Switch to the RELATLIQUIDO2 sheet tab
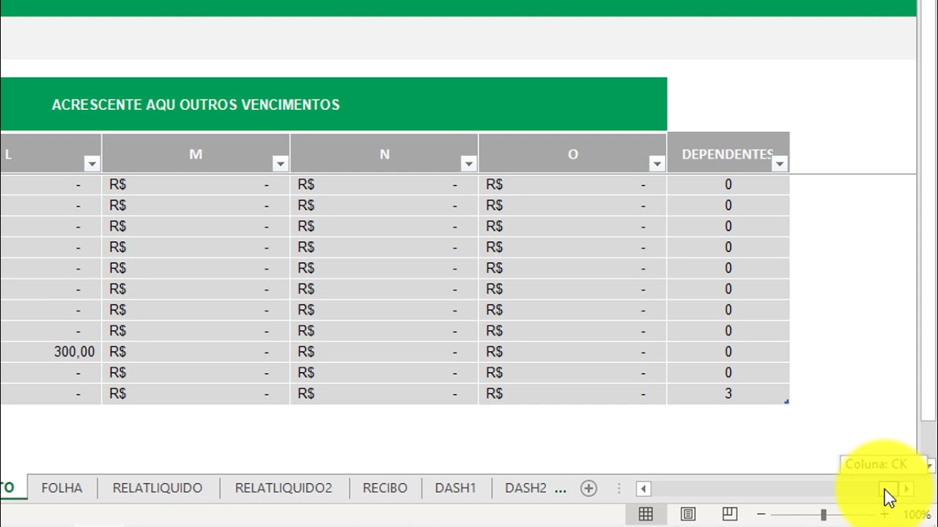Viewport: 938px width, 527px height. 284,488
